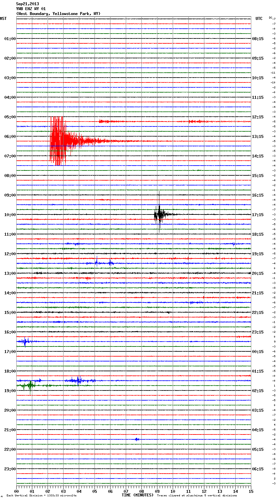Click the 08:15 UTC time label
The image size is (277, 500).
point(258,39)
